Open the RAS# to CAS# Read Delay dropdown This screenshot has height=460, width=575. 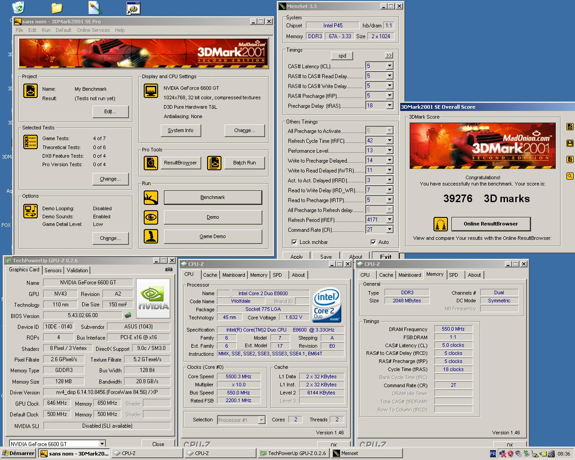pyautogui.click(x=389, y=76)
